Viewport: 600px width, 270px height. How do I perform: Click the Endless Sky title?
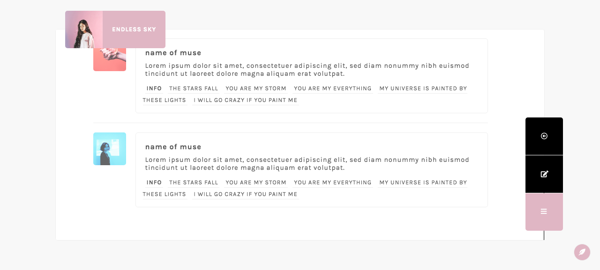tap(134, 29)
